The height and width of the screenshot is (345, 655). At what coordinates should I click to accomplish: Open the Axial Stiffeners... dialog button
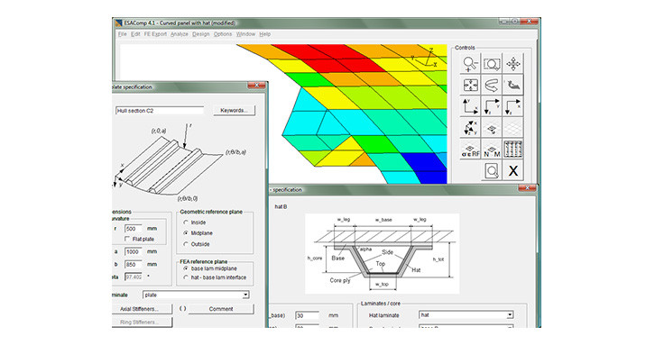[x=141, y=309]
